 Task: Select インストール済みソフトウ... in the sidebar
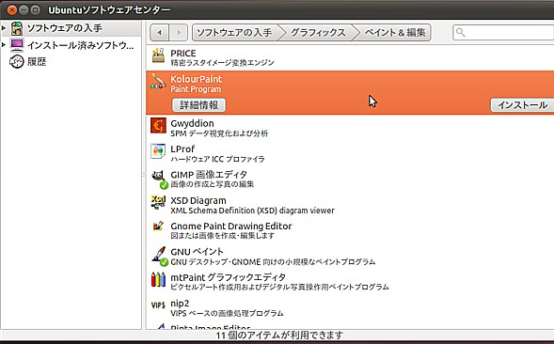[81, 45]
